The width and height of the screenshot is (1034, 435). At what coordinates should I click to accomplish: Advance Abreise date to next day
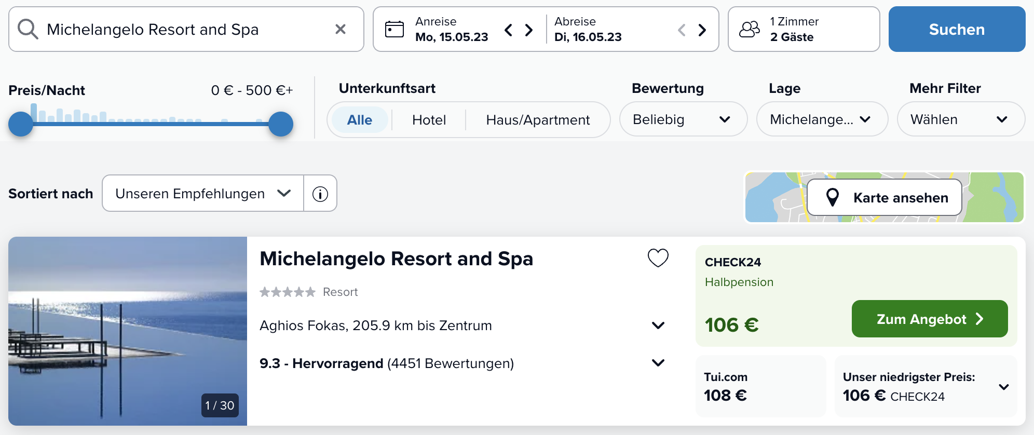[702, 30]
